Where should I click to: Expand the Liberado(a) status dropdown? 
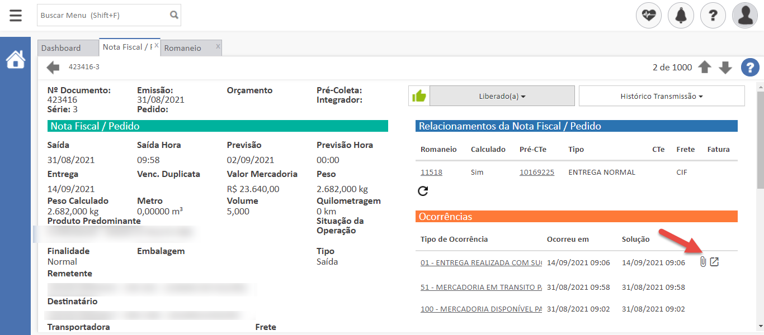[502, 96]
